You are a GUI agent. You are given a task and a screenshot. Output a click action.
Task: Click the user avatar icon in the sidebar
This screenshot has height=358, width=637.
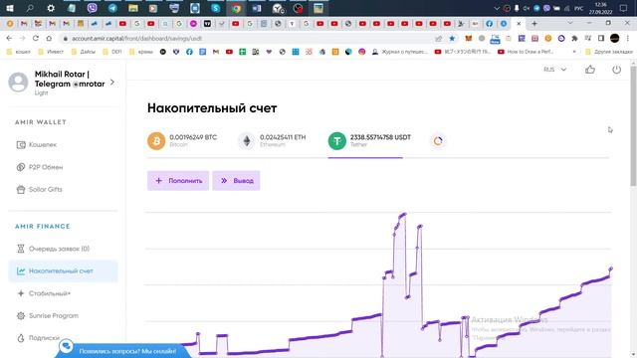[x=18, y=82]
